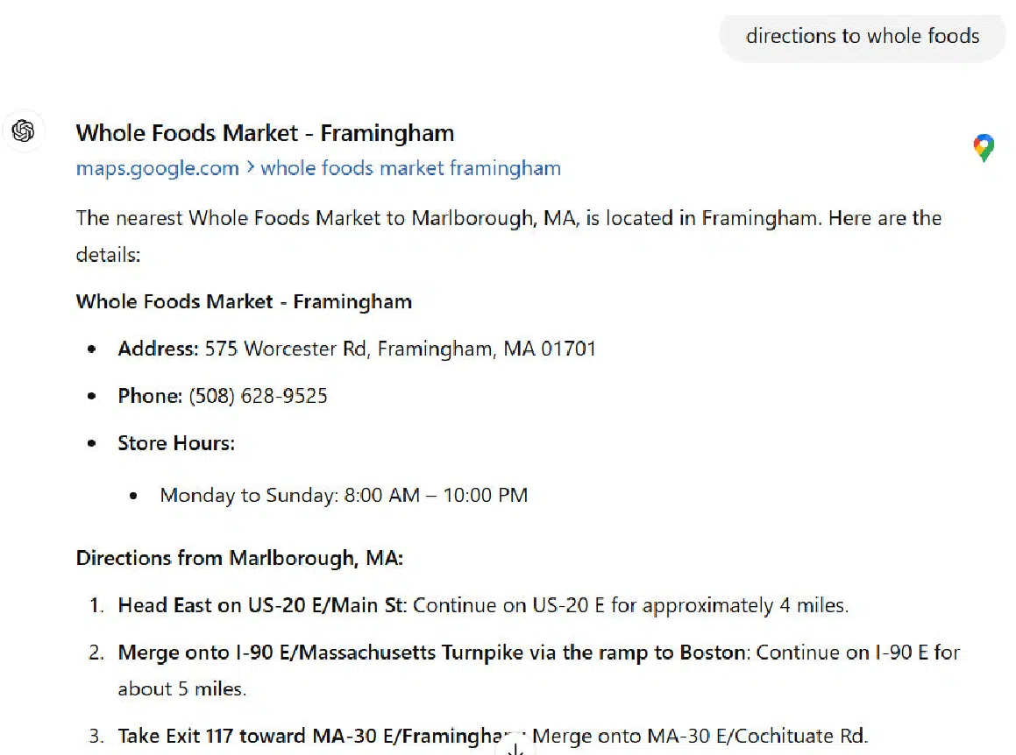Click the bold subheading 'Whole Foods Market - Framingham'
This screenshot has height=755, width=1016.
coord(244,302)
